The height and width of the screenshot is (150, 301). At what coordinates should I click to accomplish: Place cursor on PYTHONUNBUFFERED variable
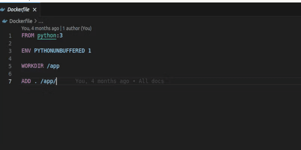(x=59, y=51)
